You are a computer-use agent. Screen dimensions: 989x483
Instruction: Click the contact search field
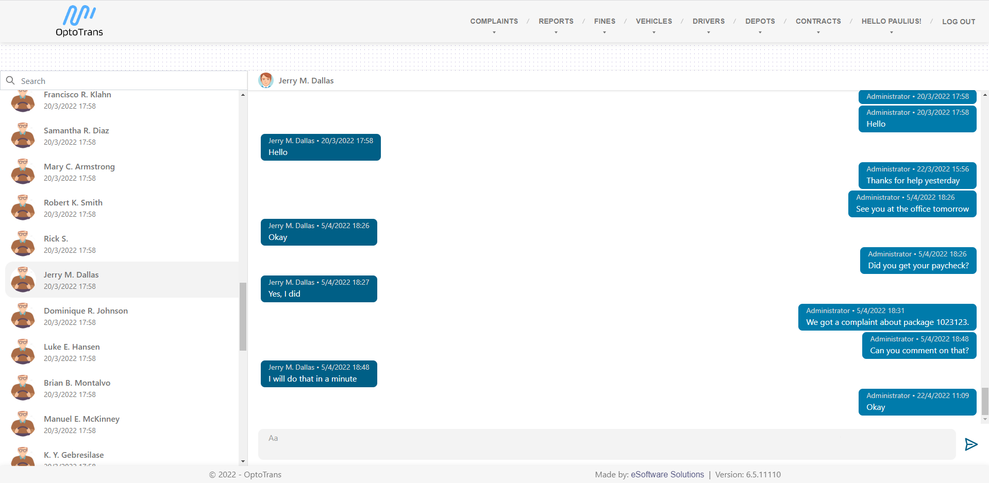129,81
